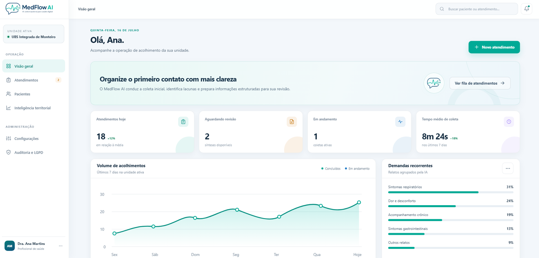Viewport: 539px width, 258px height.
Task: Click "Olá, Ana." greeting heading
Action: pos(107,40)
